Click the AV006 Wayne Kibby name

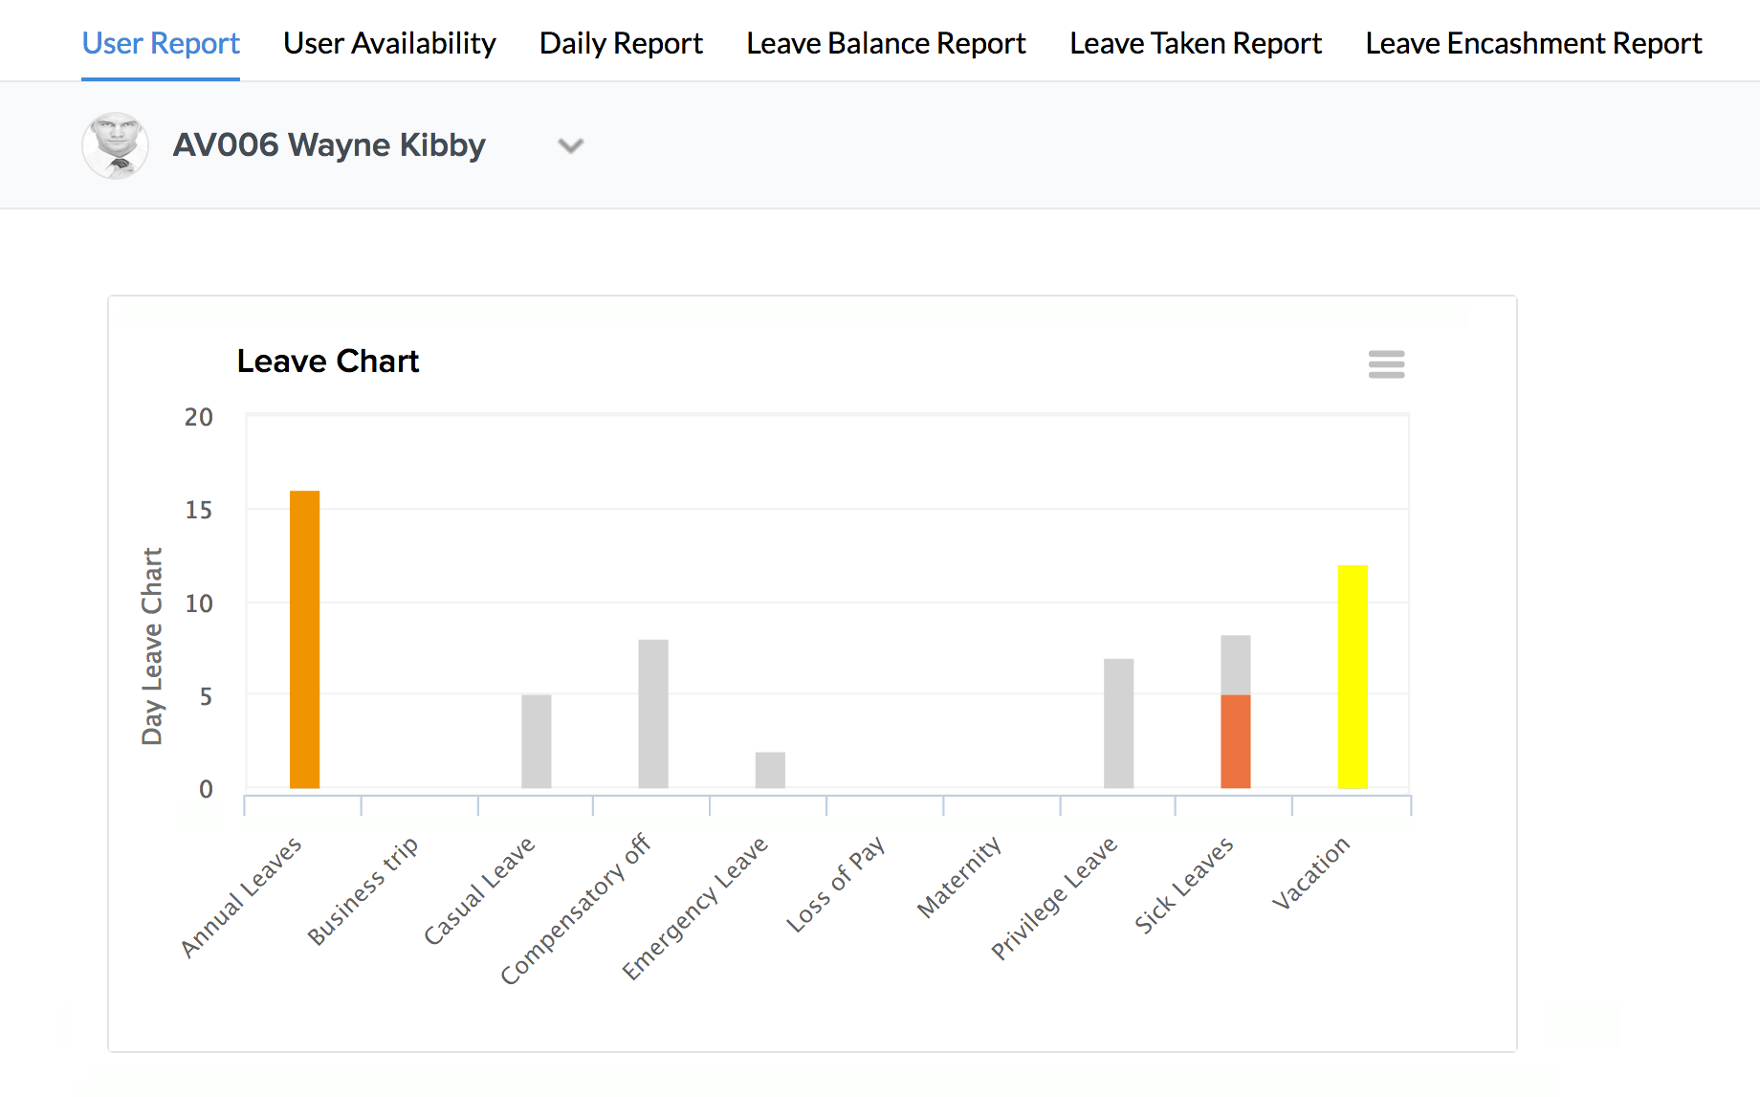coord(329,145)
